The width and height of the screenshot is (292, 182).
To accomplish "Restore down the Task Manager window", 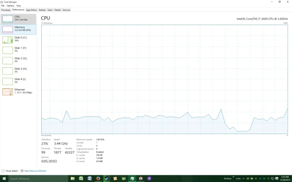I will click(280, 2).
